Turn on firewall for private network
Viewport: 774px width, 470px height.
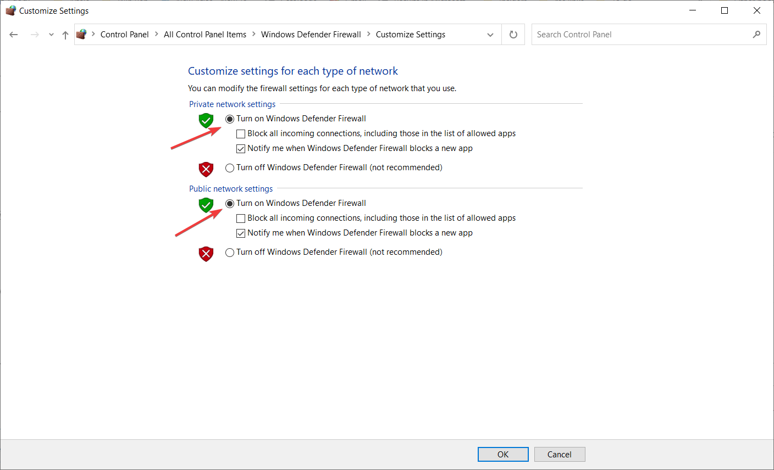[x=230, y=119]
